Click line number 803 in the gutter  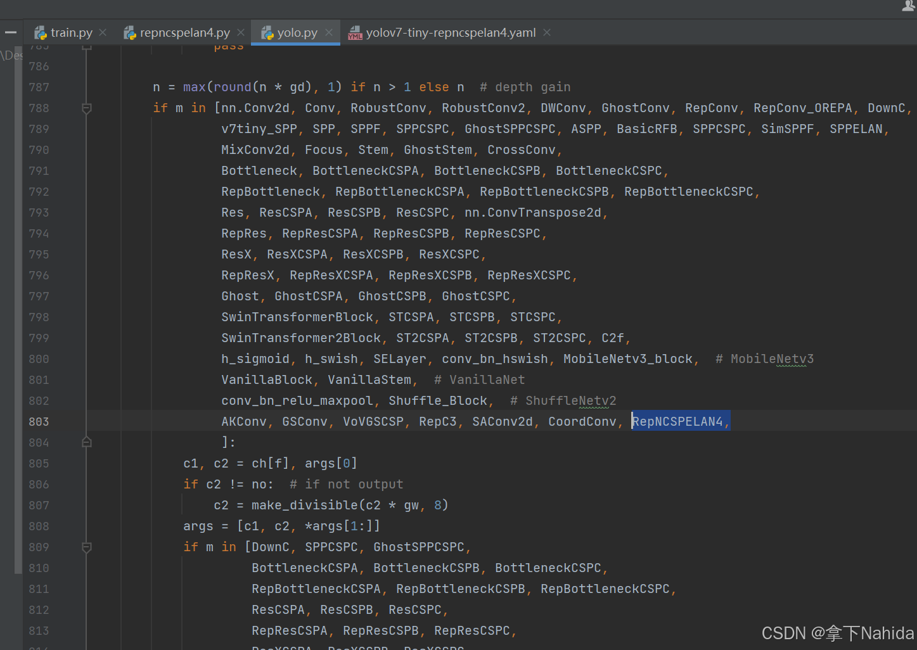tap(39, 422)
